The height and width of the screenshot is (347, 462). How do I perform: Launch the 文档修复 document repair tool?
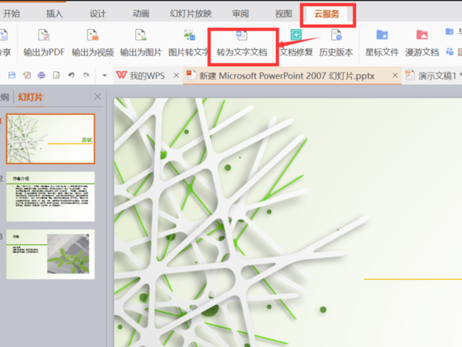tap(296, 43)
